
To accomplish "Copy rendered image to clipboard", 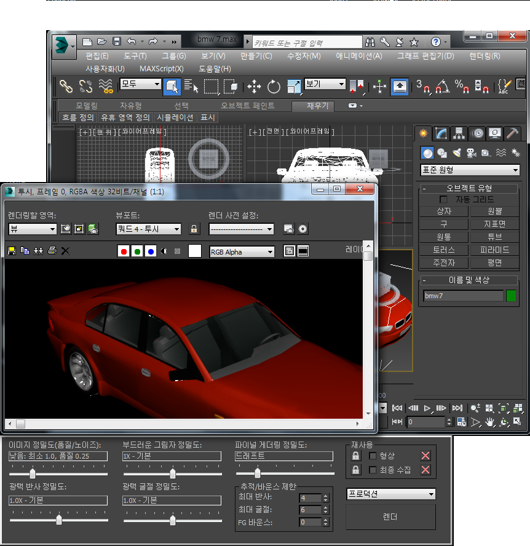I will (x=25, y=251).
